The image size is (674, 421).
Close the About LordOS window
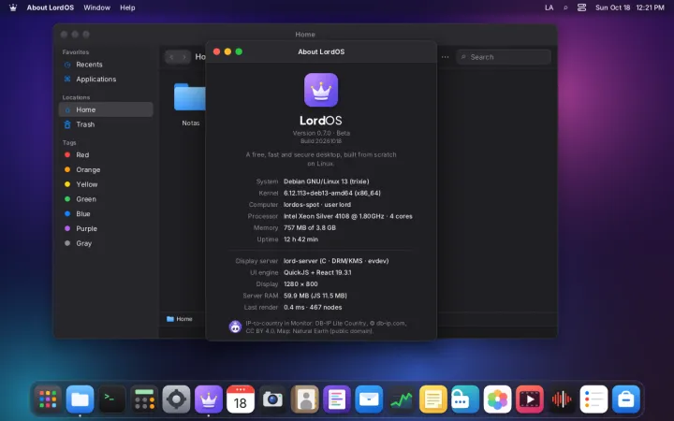coord(216,51)
